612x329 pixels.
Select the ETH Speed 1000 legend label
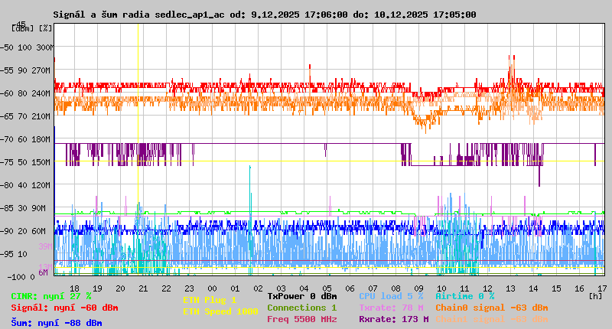tap(220, 311)
